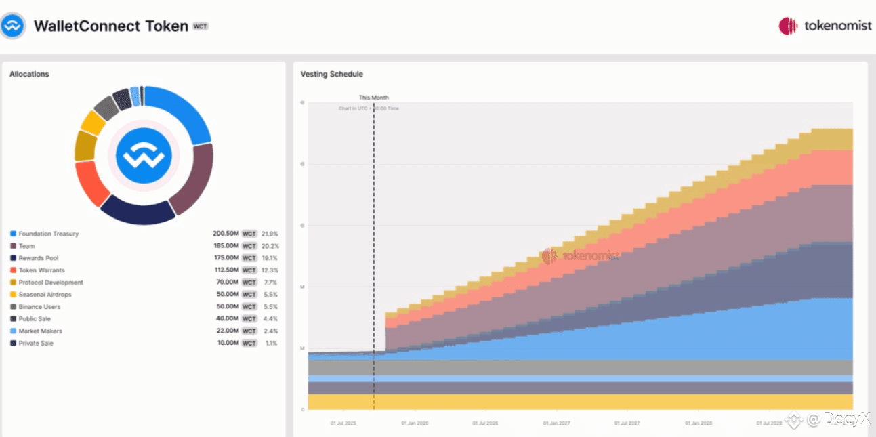Click the 01 Jul 2026 axis label
Screen dimensions: 876x437
click(484, 423)
